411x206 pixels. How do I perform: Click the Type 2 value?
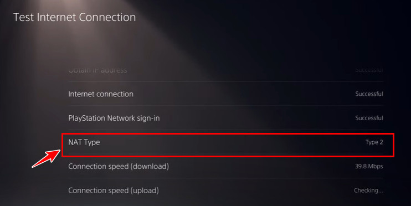[x=374, y=142]
